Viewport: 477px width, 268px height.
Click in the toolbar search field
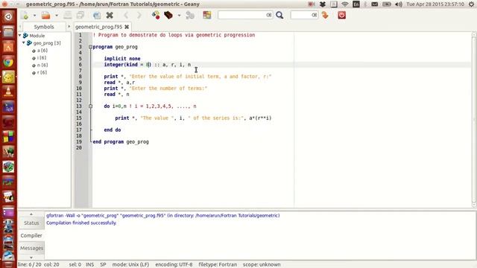(x=241, y=15)
